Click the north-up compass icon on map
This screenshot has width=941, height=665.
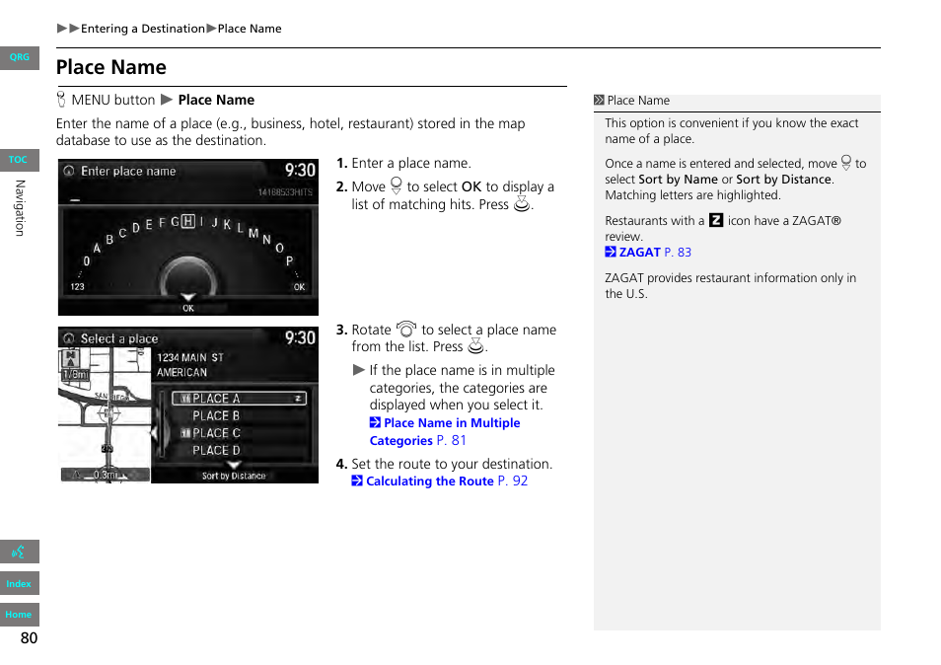click(71, 359)
